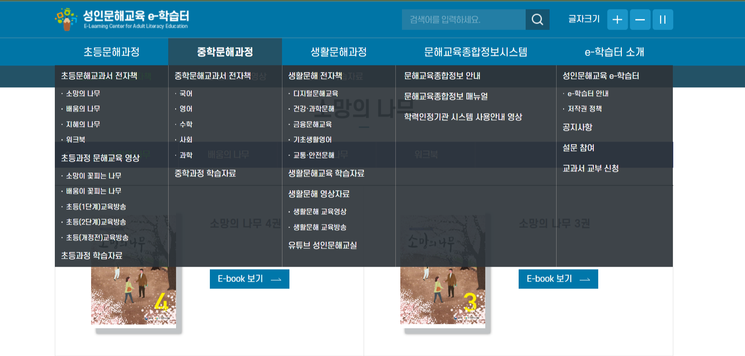Click the site logo 성인문해교육 e-학습터
Viewport: 745px width, 356px height.
pyautogui.click(x=122, y=19)
